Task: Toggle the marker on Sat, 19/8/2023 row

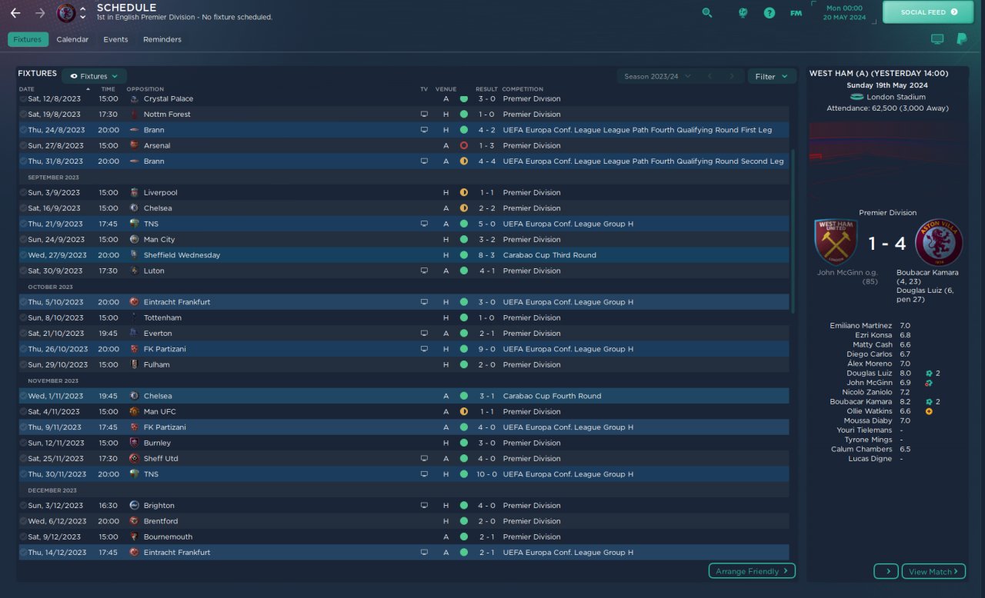Action: point(23,115)
